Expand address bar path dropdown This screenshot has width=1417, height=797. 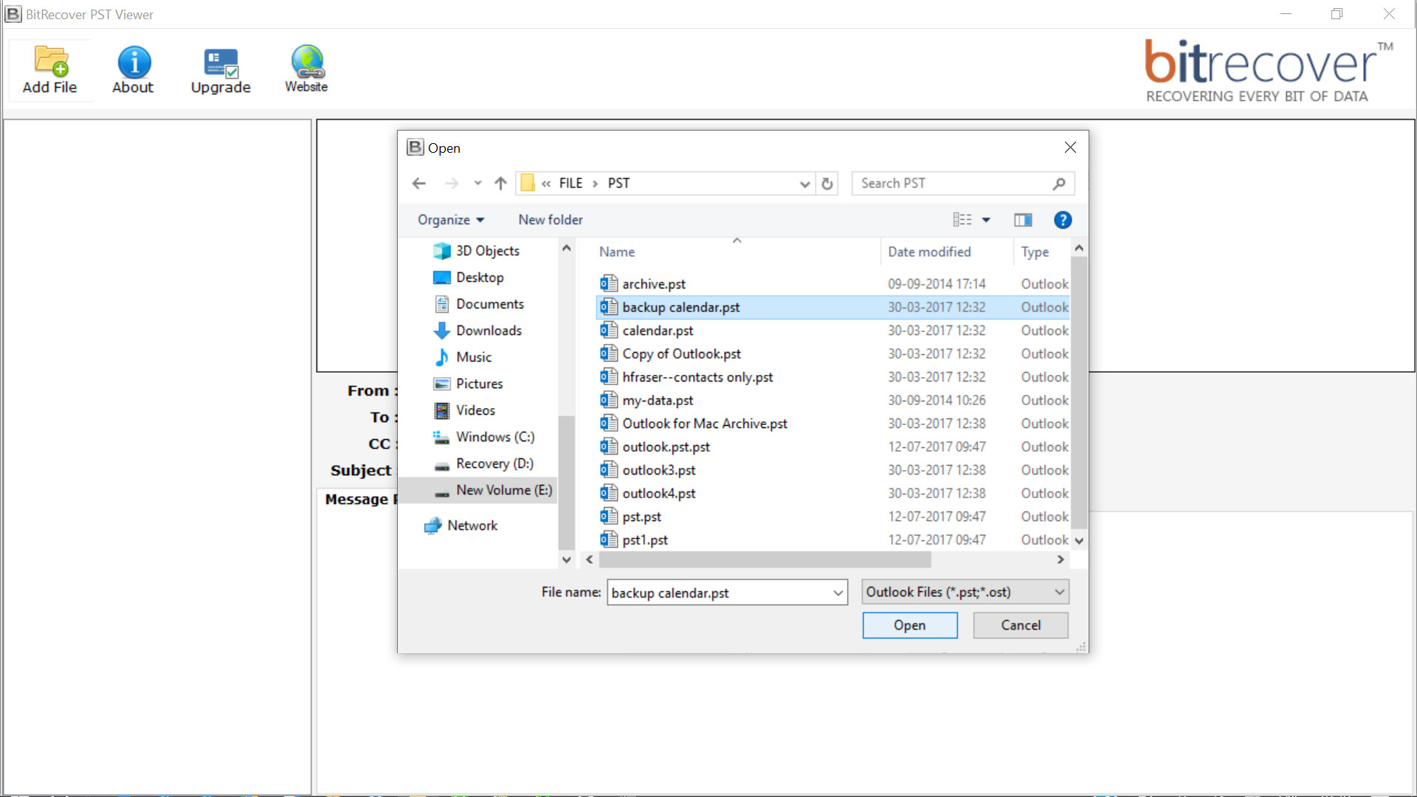pyautogui.click(x=804, y=184)
